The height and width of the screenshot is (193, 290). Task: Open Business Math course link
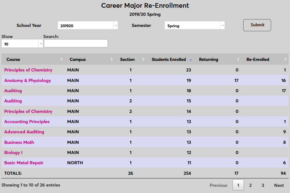tap(19, 142)
